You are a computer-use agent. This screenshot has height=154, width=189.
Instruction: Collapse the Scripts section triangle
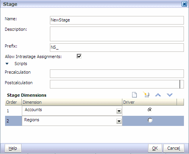coord(7,64)
